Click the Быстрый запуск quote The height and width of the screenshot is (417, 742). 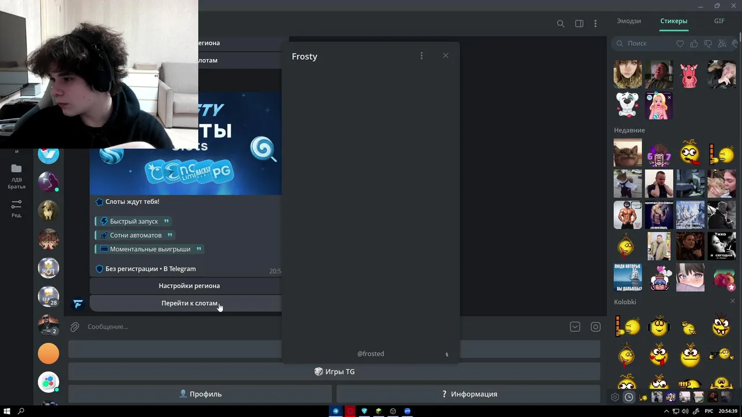[134, 221]
